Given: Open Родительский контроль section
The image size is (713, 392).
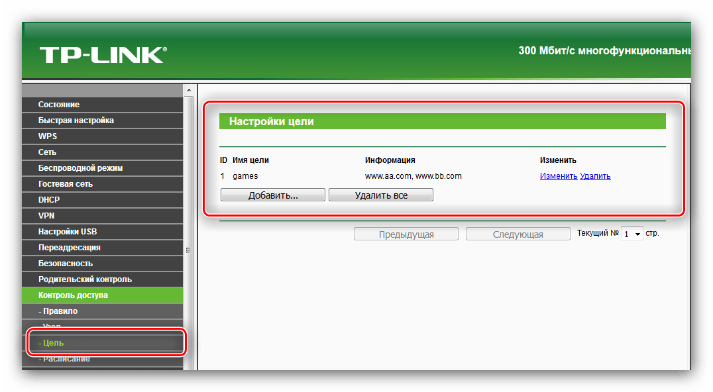Looking at the screenshot, I should pos(85,279).
